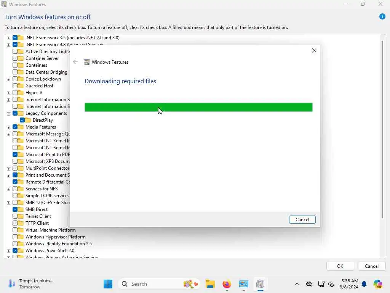Open the weather widget Temps to plummet
Image resolution: width=390 pixels, height=293 pixels.
pos(31,284)
